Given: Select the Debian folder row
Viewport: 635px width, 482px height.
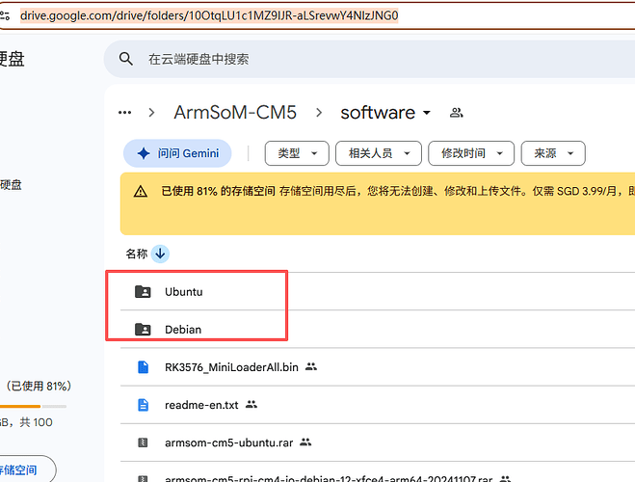Looking at the screenshot, I should click(378, 330).
